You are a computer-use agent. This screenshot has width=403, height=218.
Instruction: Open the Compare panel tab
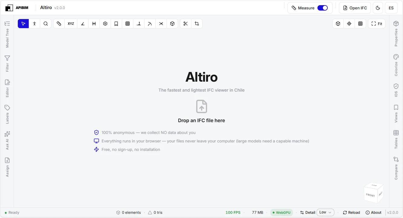(396, 168)
